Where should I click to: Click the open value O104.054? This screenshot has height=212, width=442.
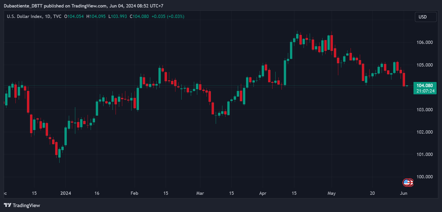[74, 16]
